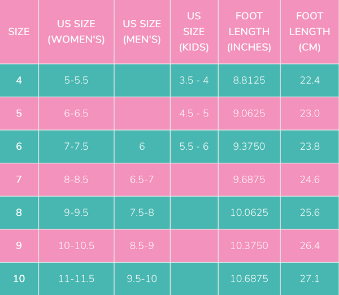This screenshot has height=295, width=339.
Task: Select the kids size 3.5 - 4 cell
Action: pyautogui.click(x=194, y=80)
